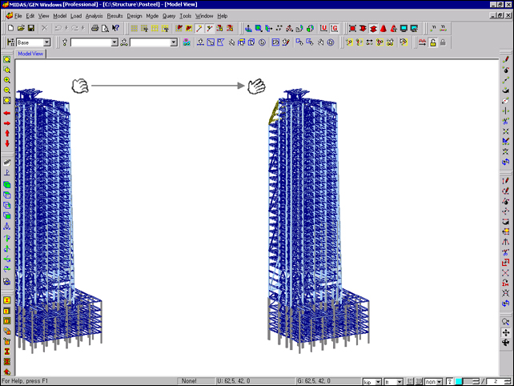Open the Design menu

(x=135, y=16)
